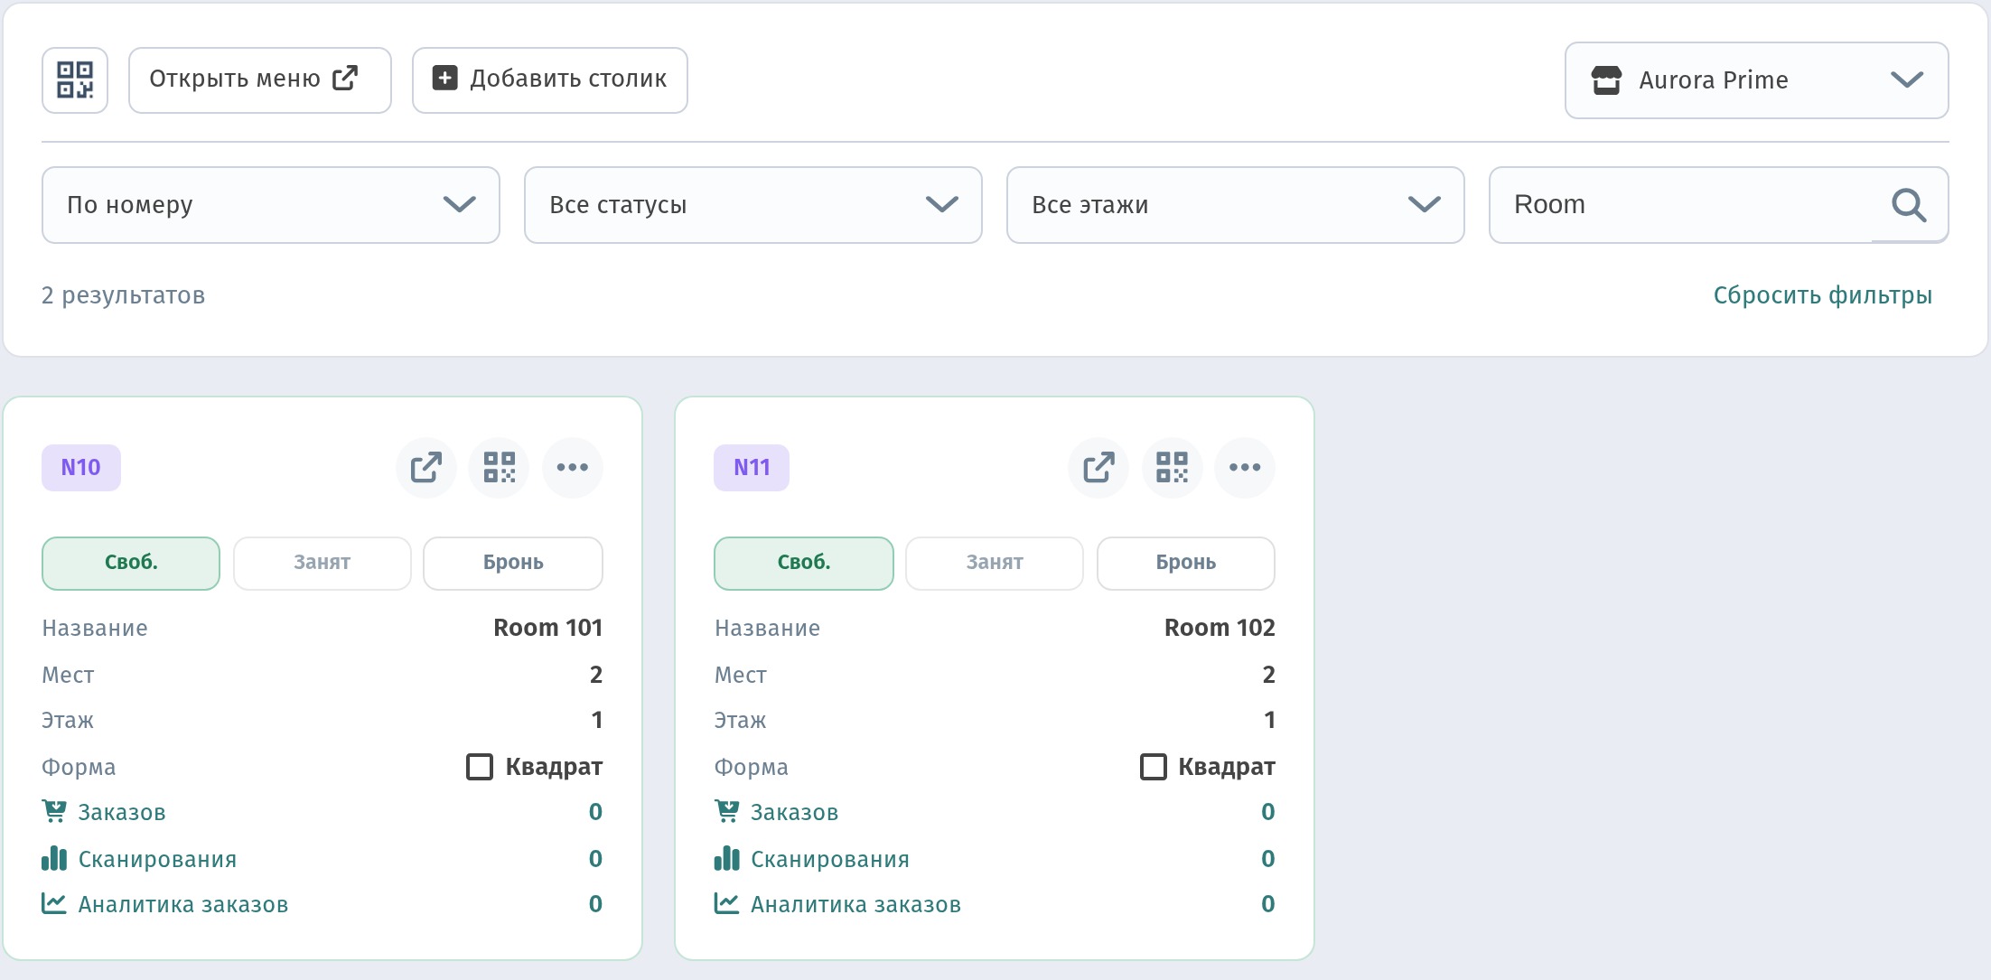Open Заказов link on Room 101 card
Viewport: 1991px width, 980px height.
[122, 812]
